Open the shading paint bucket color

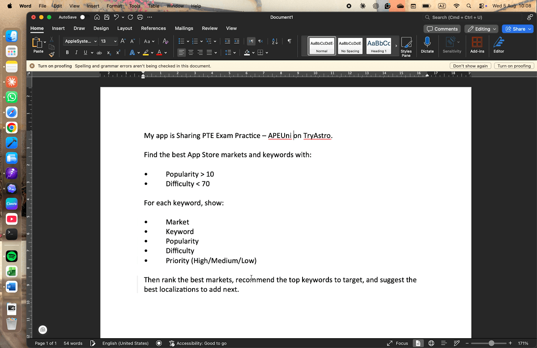[x=247, y=52]
